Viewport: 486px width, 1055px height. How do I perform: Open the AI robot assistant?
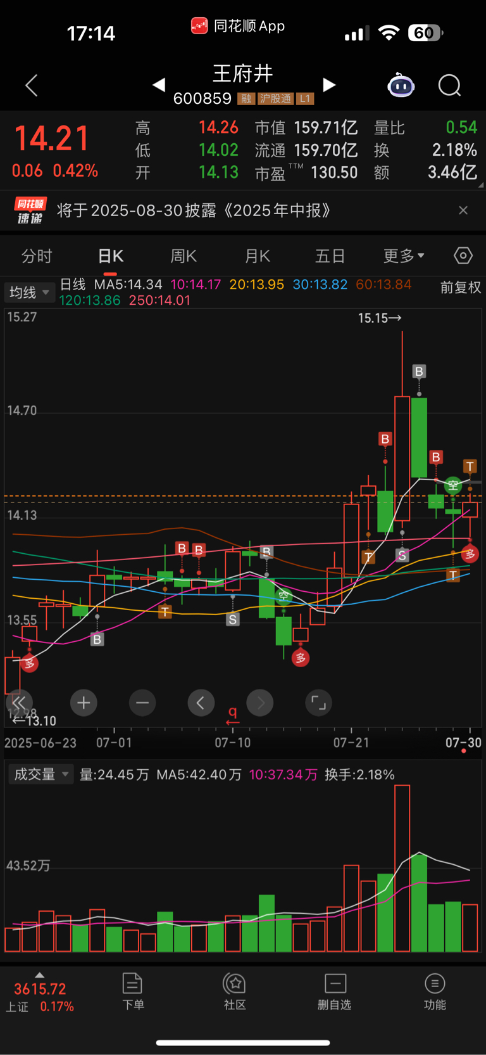click(401, 85)
